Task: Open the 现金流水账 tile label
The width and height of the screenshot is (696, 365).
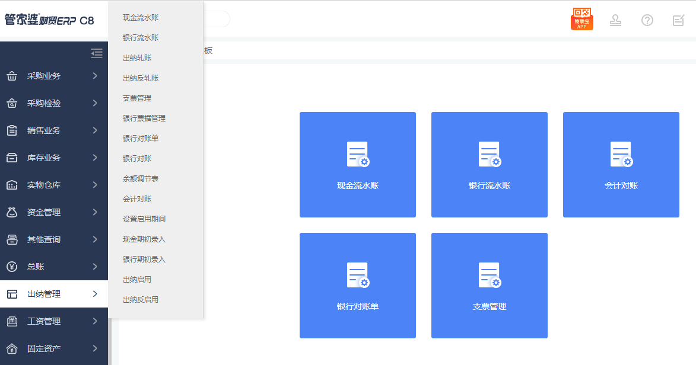Action: 358,186
